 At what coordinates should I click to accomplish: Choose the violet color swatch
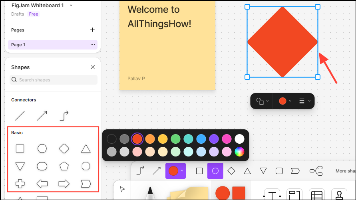(x=214, y=139)
